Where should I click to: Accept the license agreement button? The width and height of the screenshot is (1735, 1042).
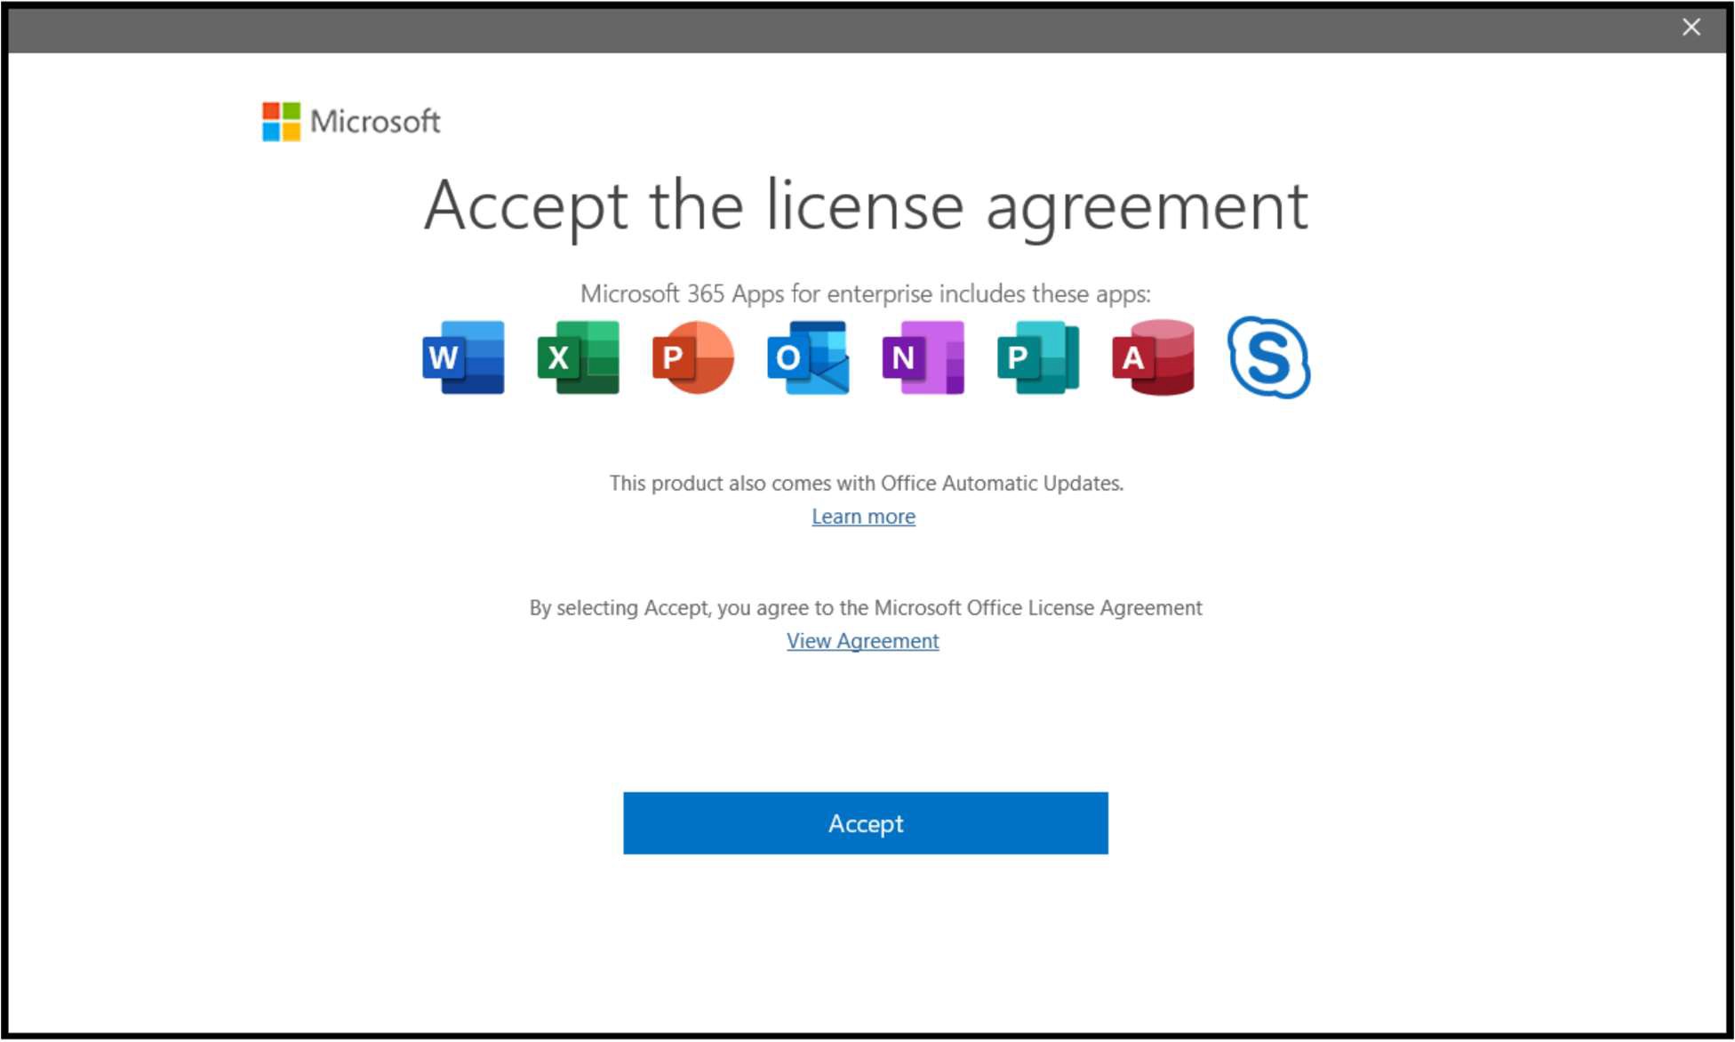866,823
